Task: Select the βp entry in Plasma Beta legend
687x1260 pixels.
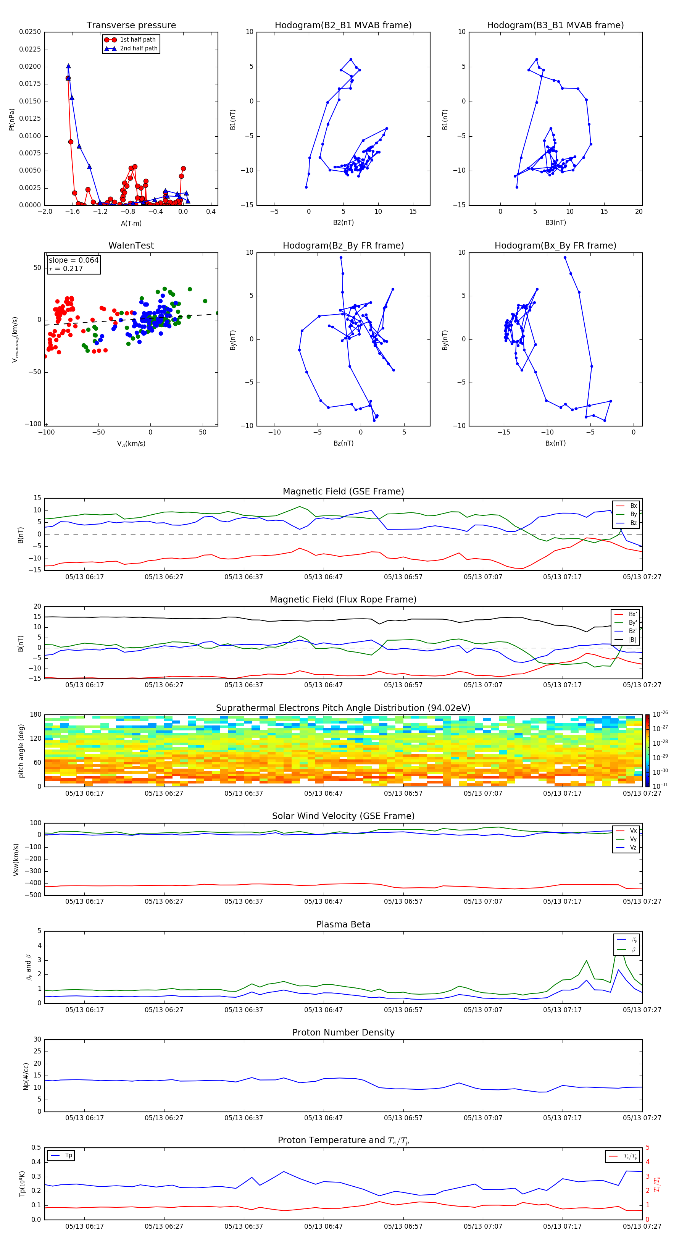Action: (x=627, y=940)
